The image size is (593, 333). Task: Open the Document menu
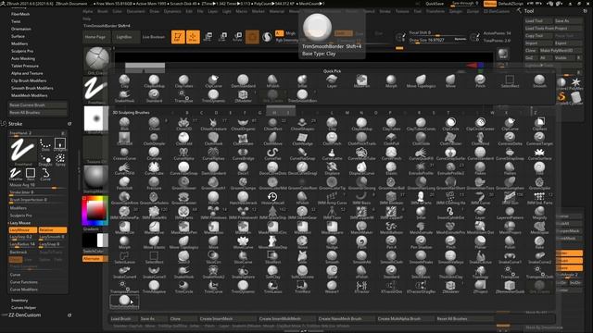tap(136, 11)
